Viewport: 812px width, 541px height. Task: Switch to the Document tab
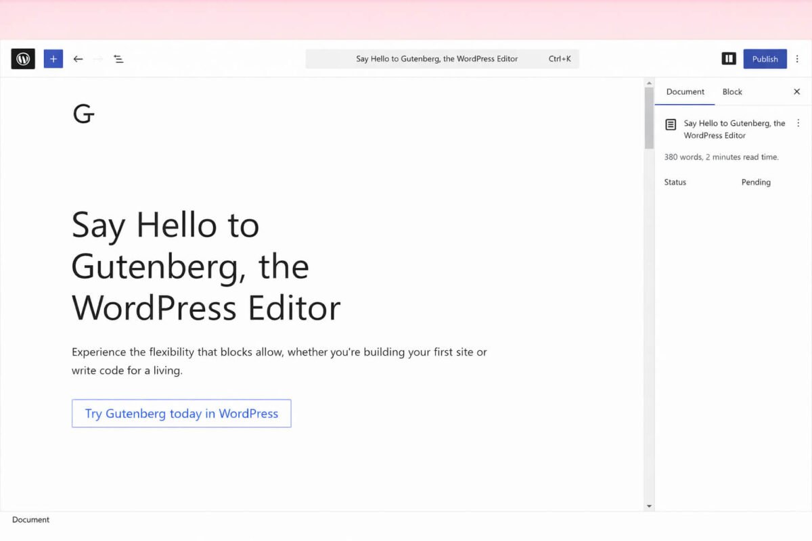(x=685, y=92)
